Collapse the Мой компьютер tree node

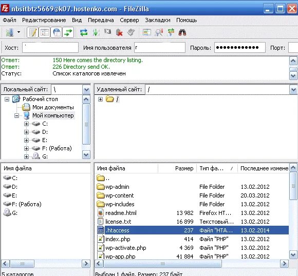coord(17,115)
